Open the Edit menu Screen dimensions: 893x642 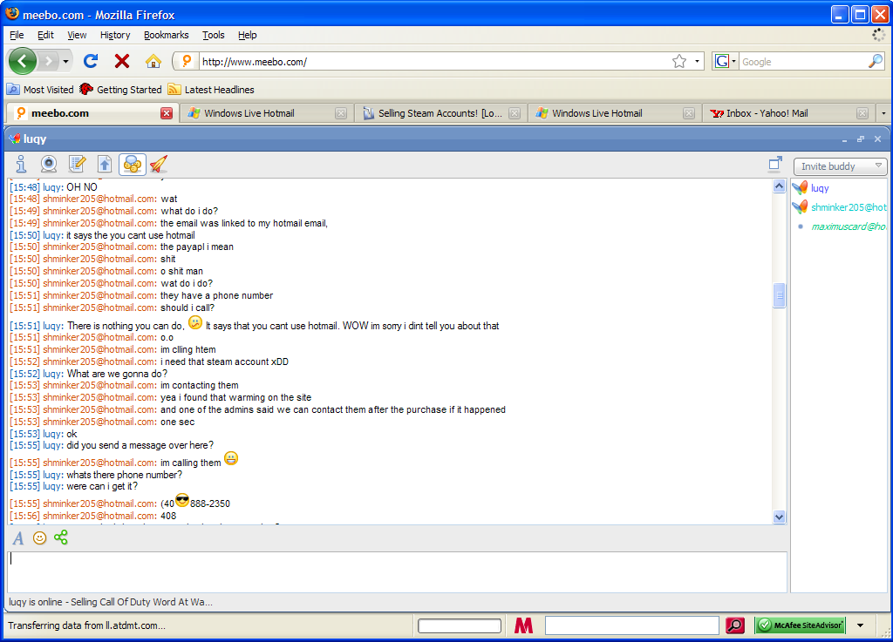pyautogui.click(x=45, y=35)
